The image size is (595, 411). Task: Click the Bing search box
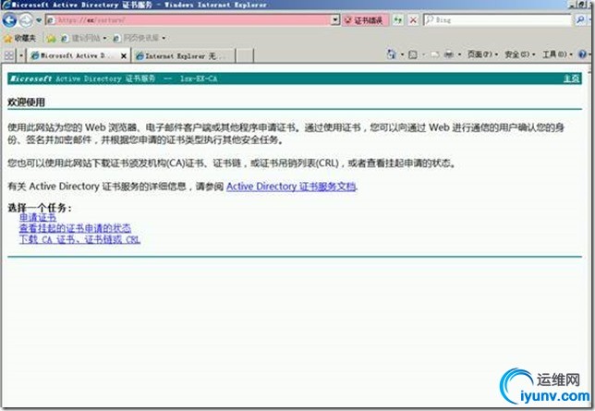(x=497, y=19)
